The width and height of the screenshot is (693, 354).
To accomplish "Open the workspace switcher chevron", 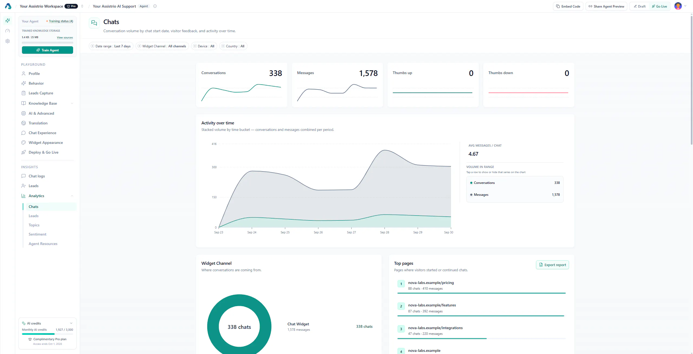I will click(x=82, y=6).
